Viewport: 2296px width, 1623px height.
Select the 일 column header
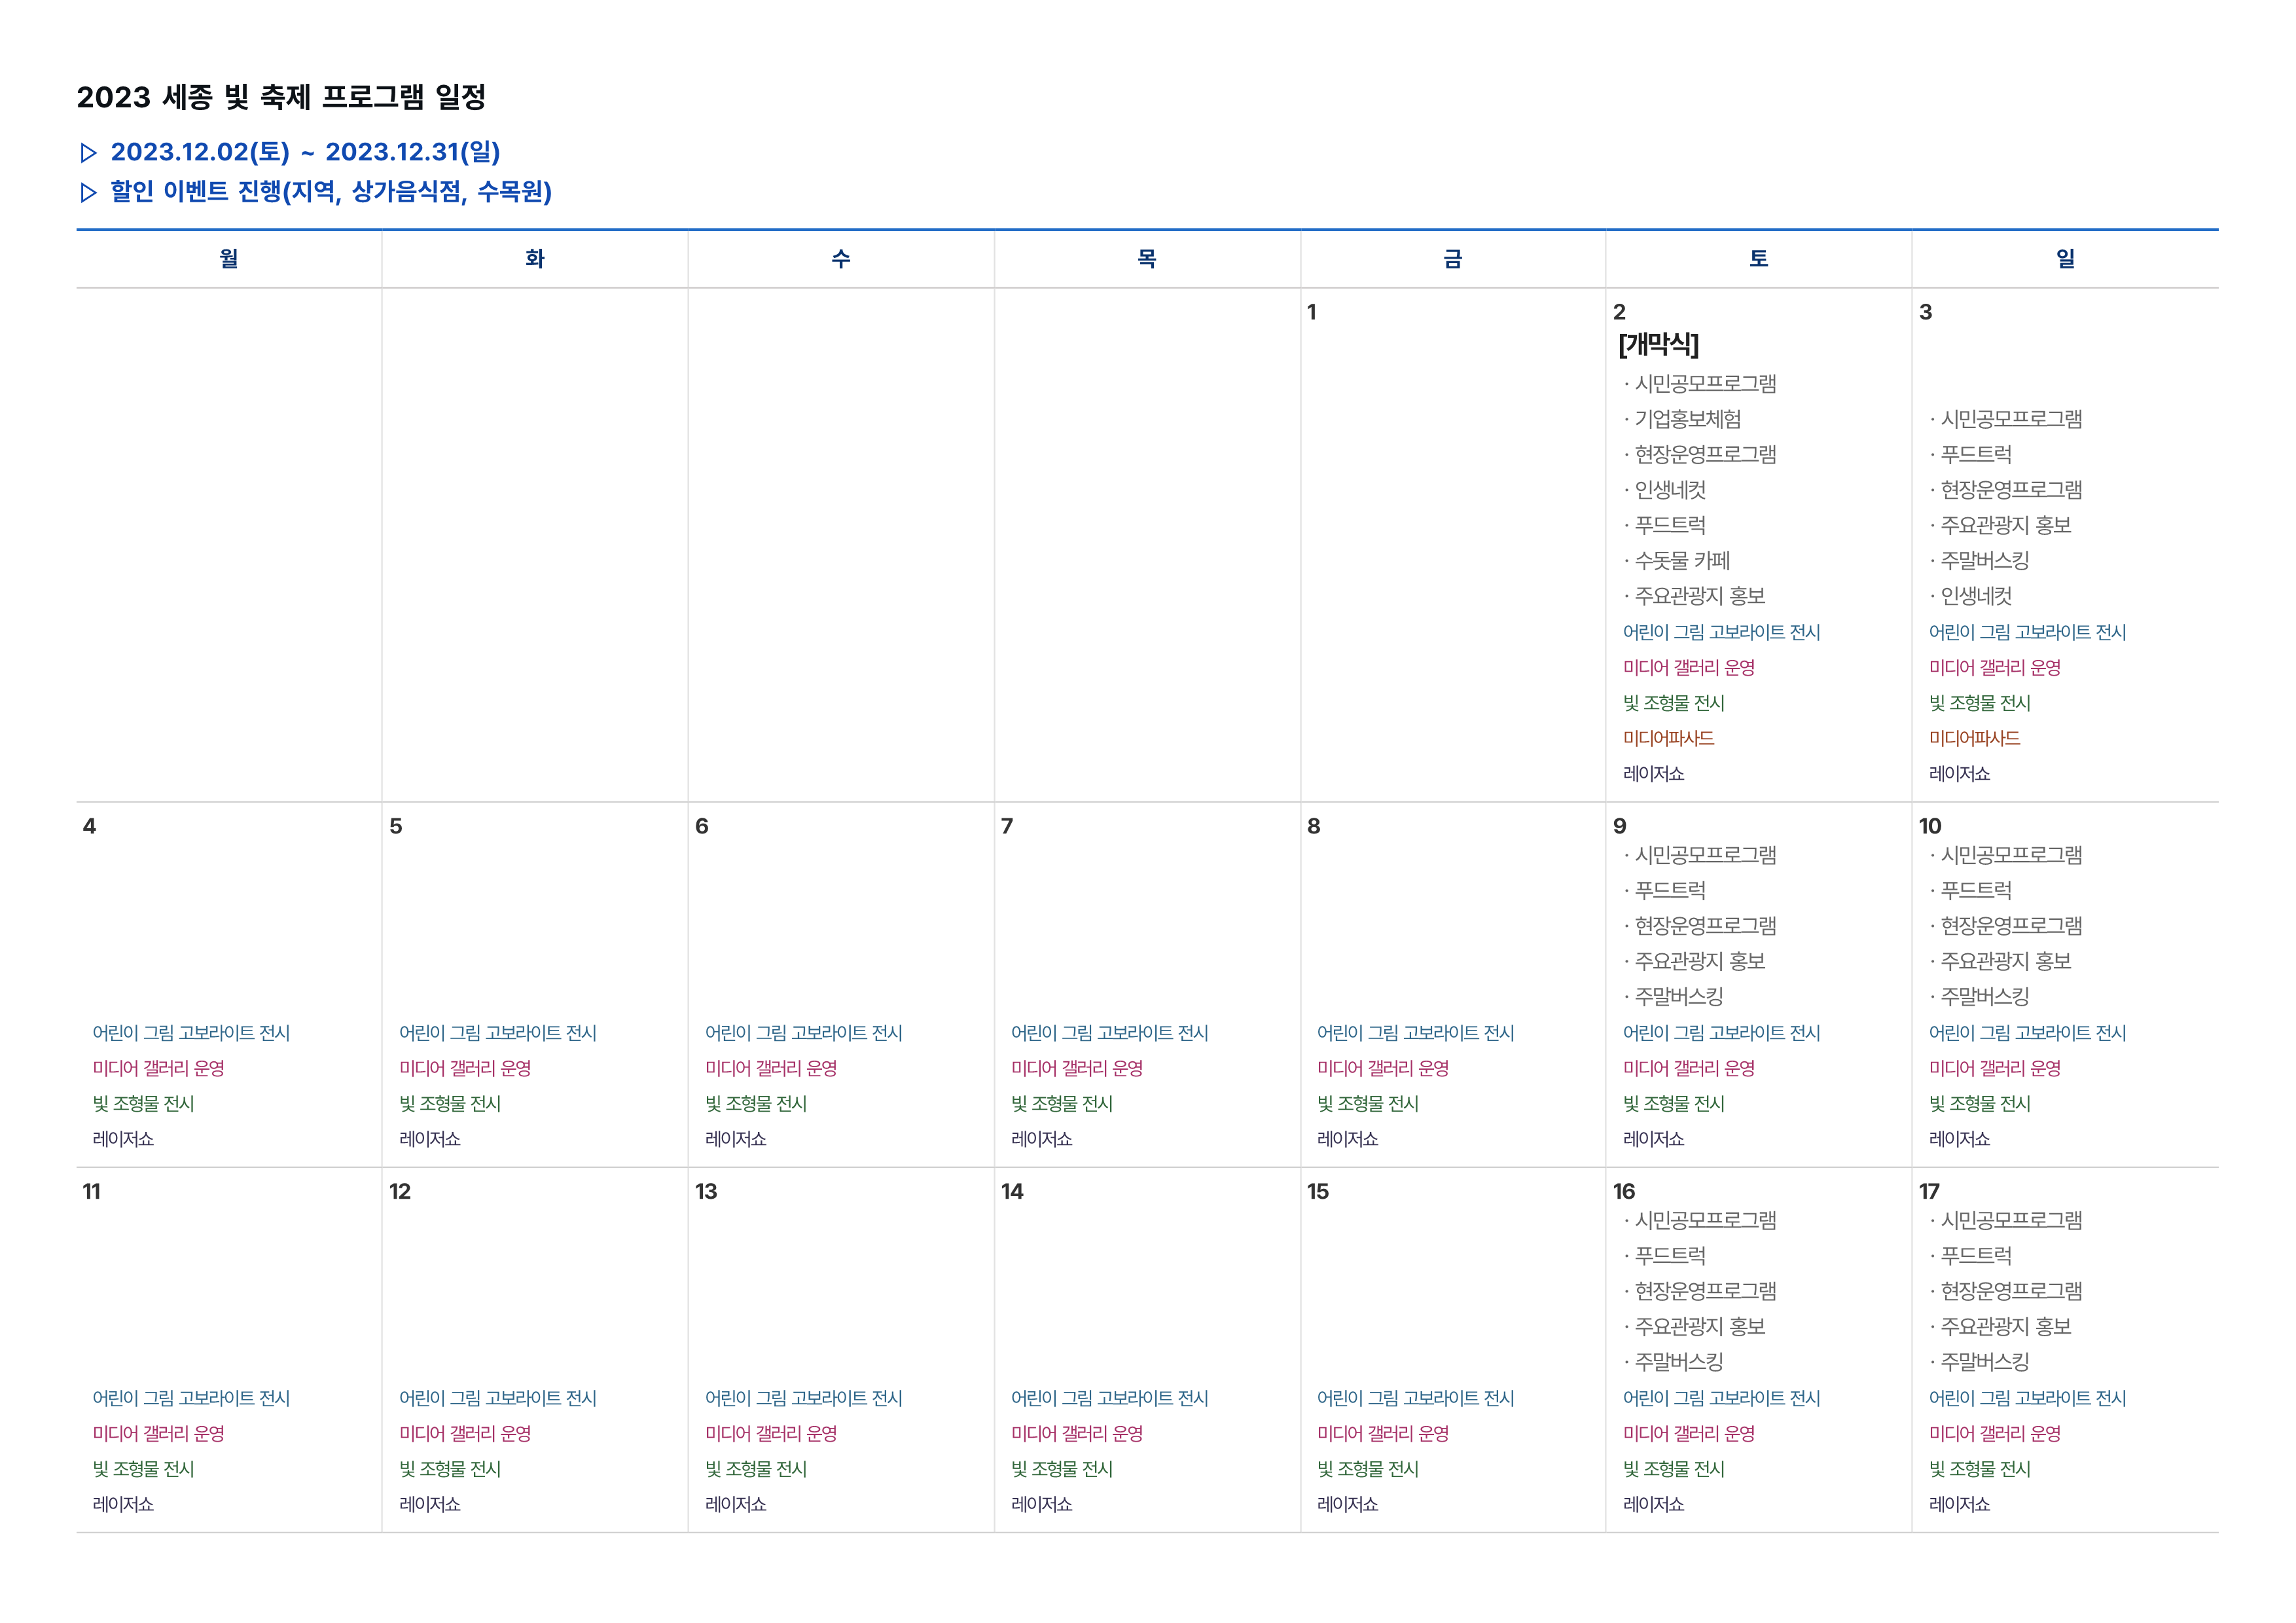pos(2065,259)
